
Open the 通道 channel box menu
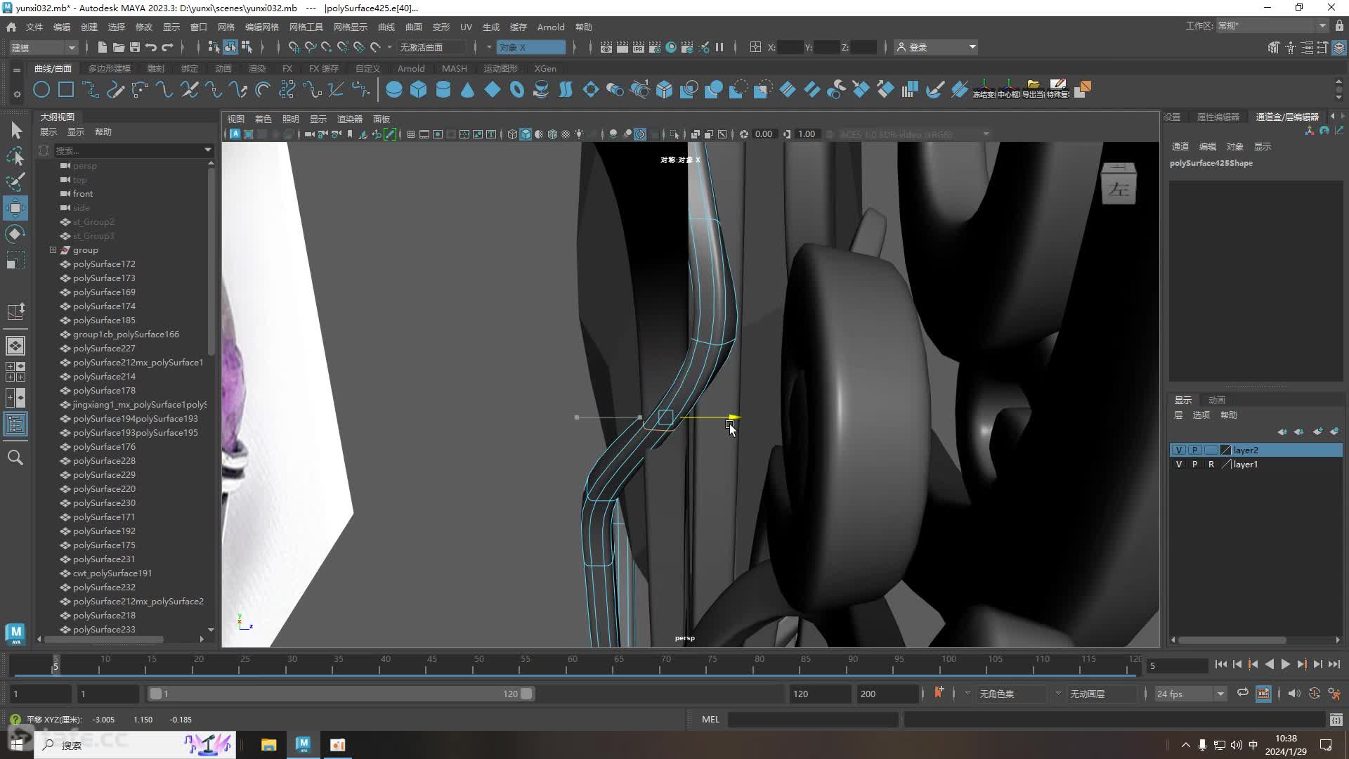point(1180,146)
